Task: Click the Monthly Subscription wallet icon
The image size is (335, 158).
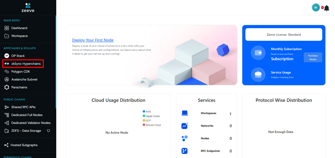Action: click(x=258, y=53)
